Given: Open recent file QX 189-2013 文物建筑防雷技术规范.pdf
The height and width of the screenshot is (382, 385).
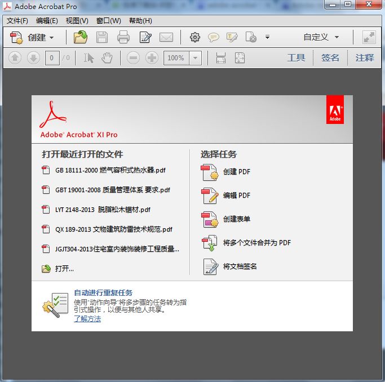Looking at the screenshot, I should 107,229.
